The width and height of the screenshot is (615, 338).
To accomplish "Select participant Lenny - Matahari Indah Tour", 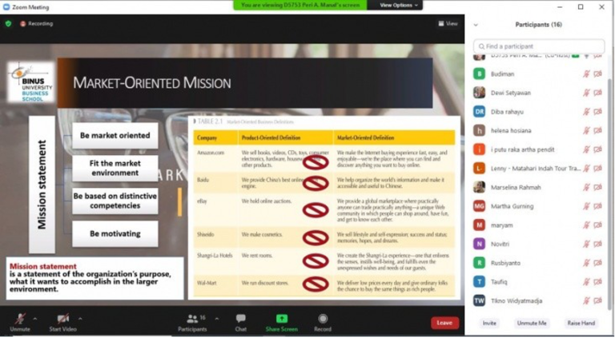I will [x=537, y=169].
